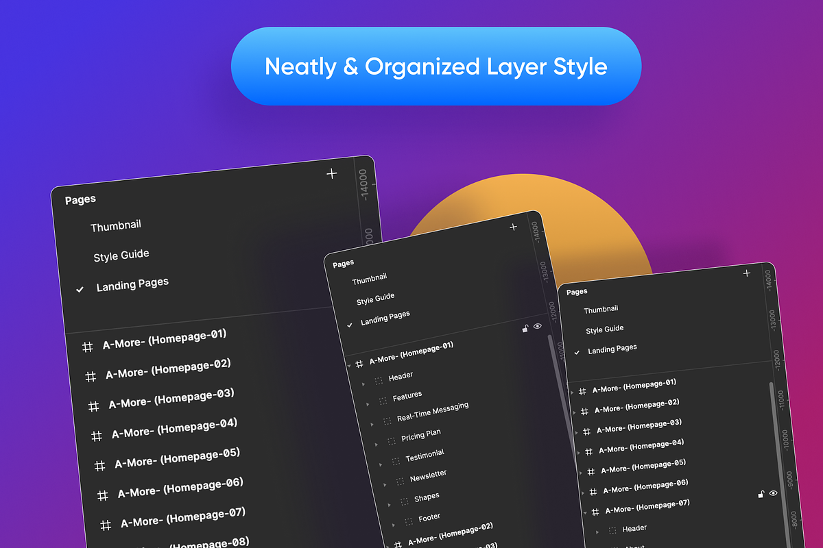
Task: Click the Newsletter group icon
Action: (400, 480)
